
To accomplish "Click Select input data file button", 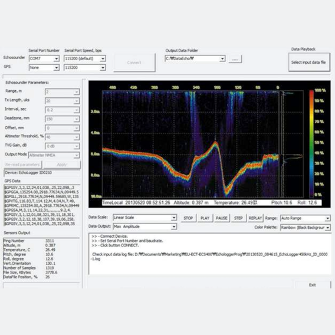I will click(309, 62).
